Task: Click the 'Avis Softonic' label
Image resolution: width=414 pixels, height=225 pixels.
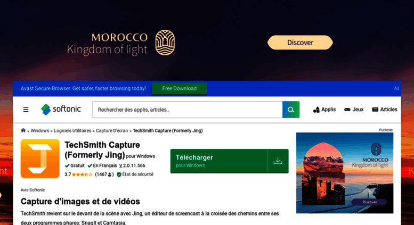Action: click(33, 190)
